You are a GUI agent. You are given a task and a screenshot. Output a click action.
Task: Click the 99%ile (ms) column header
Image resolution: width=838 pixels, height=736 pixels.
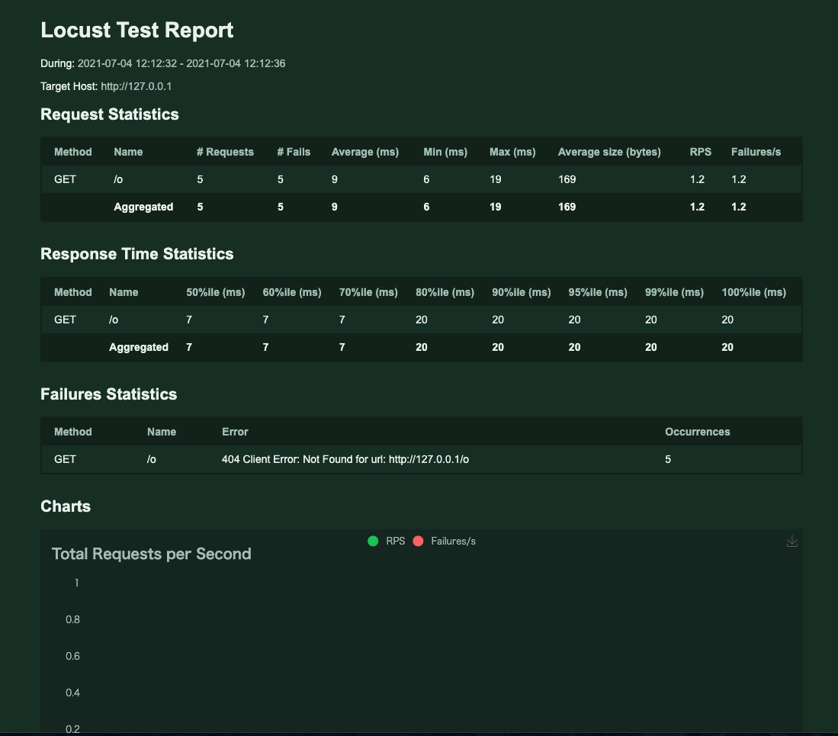674,292
